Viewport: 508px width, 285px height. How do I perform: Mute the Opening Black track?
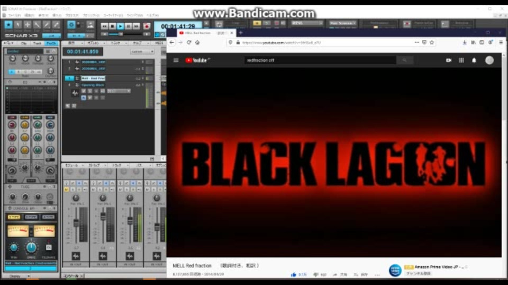coord(84,91)
